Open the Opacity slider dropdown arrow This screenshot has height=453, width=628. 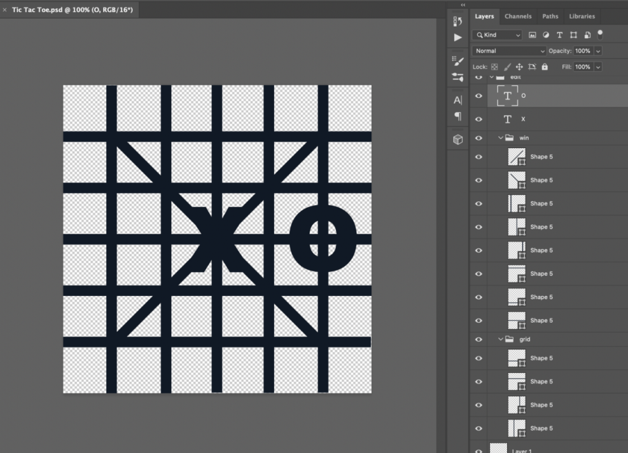(598, 51)
